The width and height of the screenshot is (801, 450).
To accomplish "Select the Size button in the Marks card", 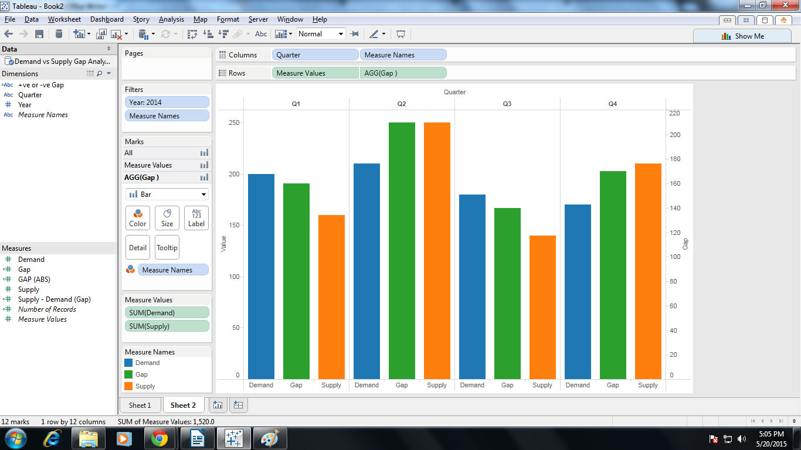I will (x=167, y=217).
